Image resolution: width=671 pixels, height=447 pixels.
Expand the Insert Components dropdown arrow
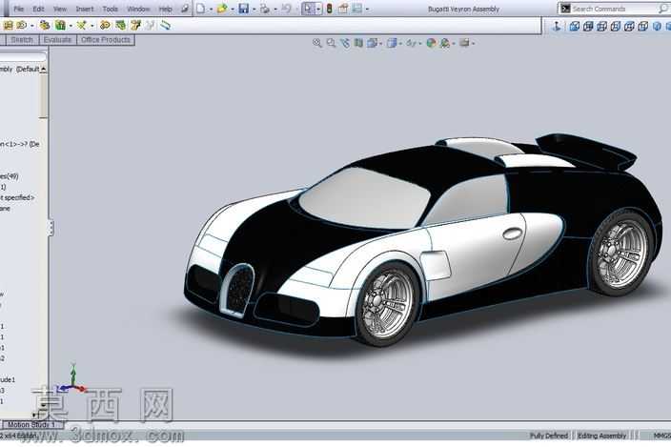tap(32, 26)
